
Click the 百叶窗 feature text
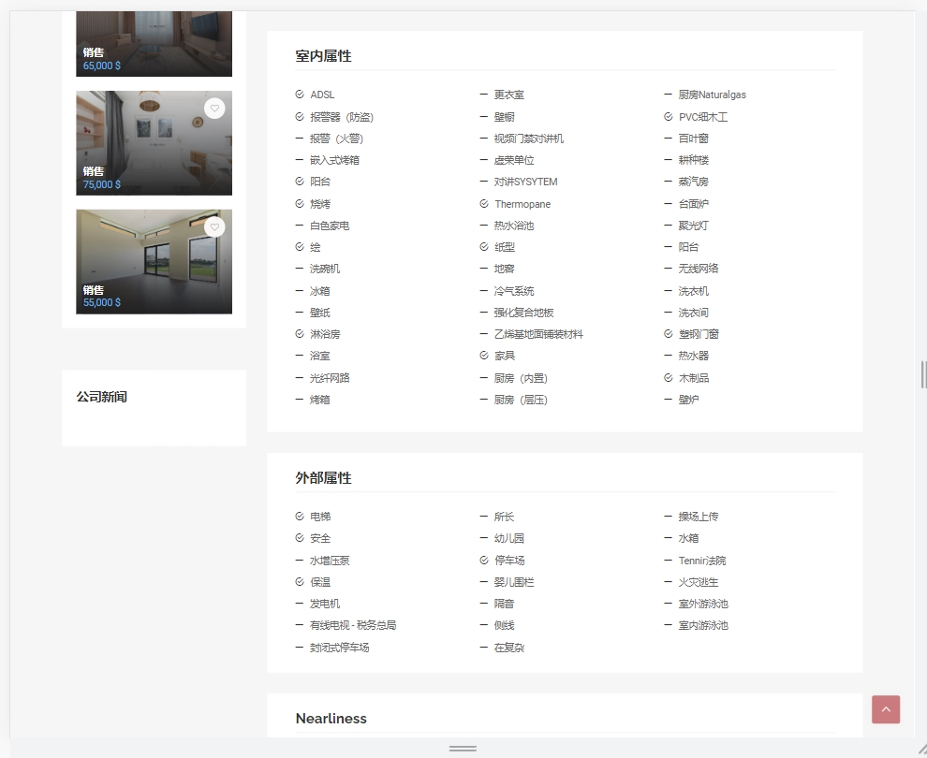(x=694, y=138)
